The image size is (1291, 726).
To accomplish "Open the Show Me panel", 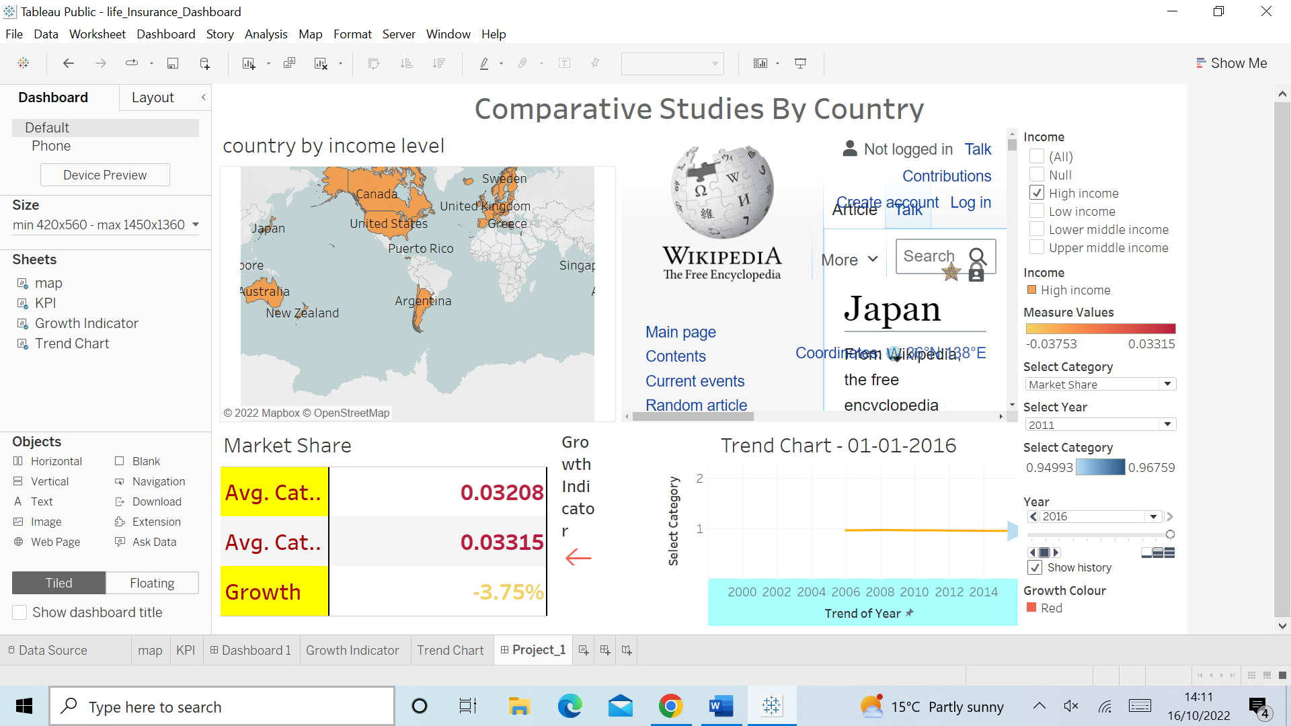I will click(1231, 63).
